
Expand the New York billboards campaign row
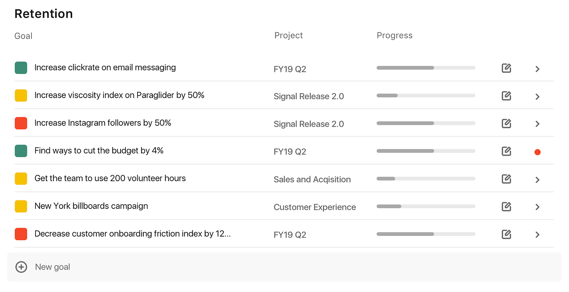pyautogui.click(x=537, y=207)
